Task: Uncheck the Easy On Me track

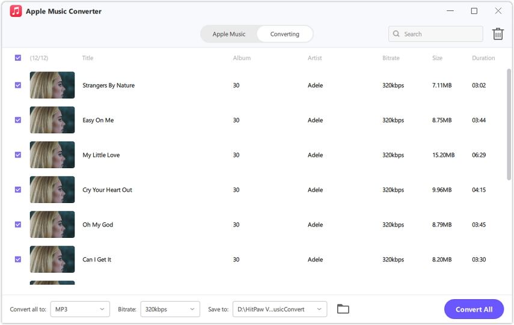Action: point(18,120)
